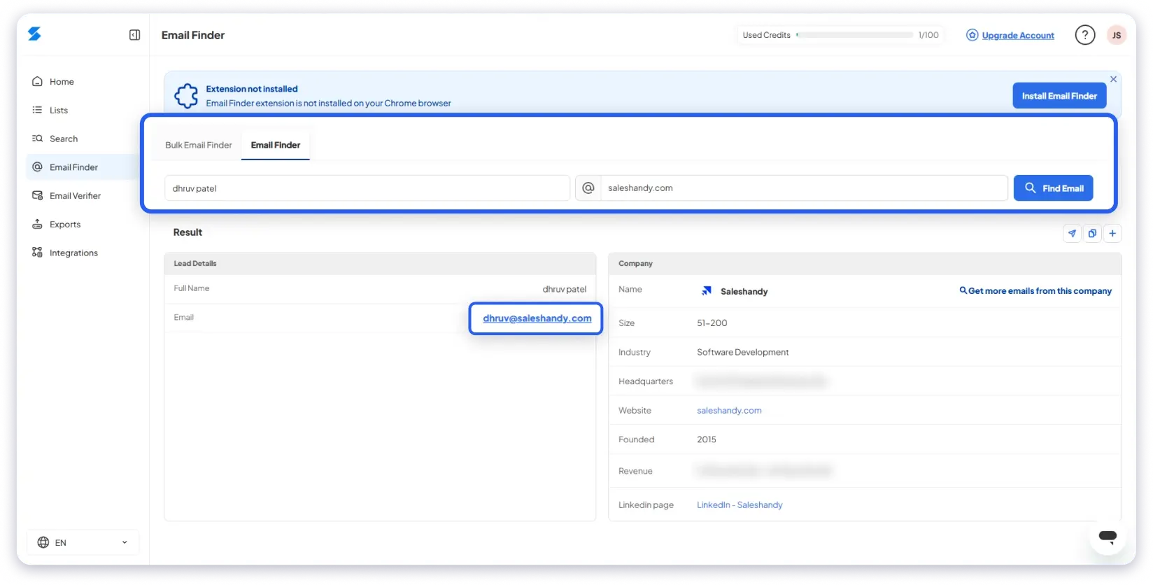Click the Home house icon

[x=37, y=82]
